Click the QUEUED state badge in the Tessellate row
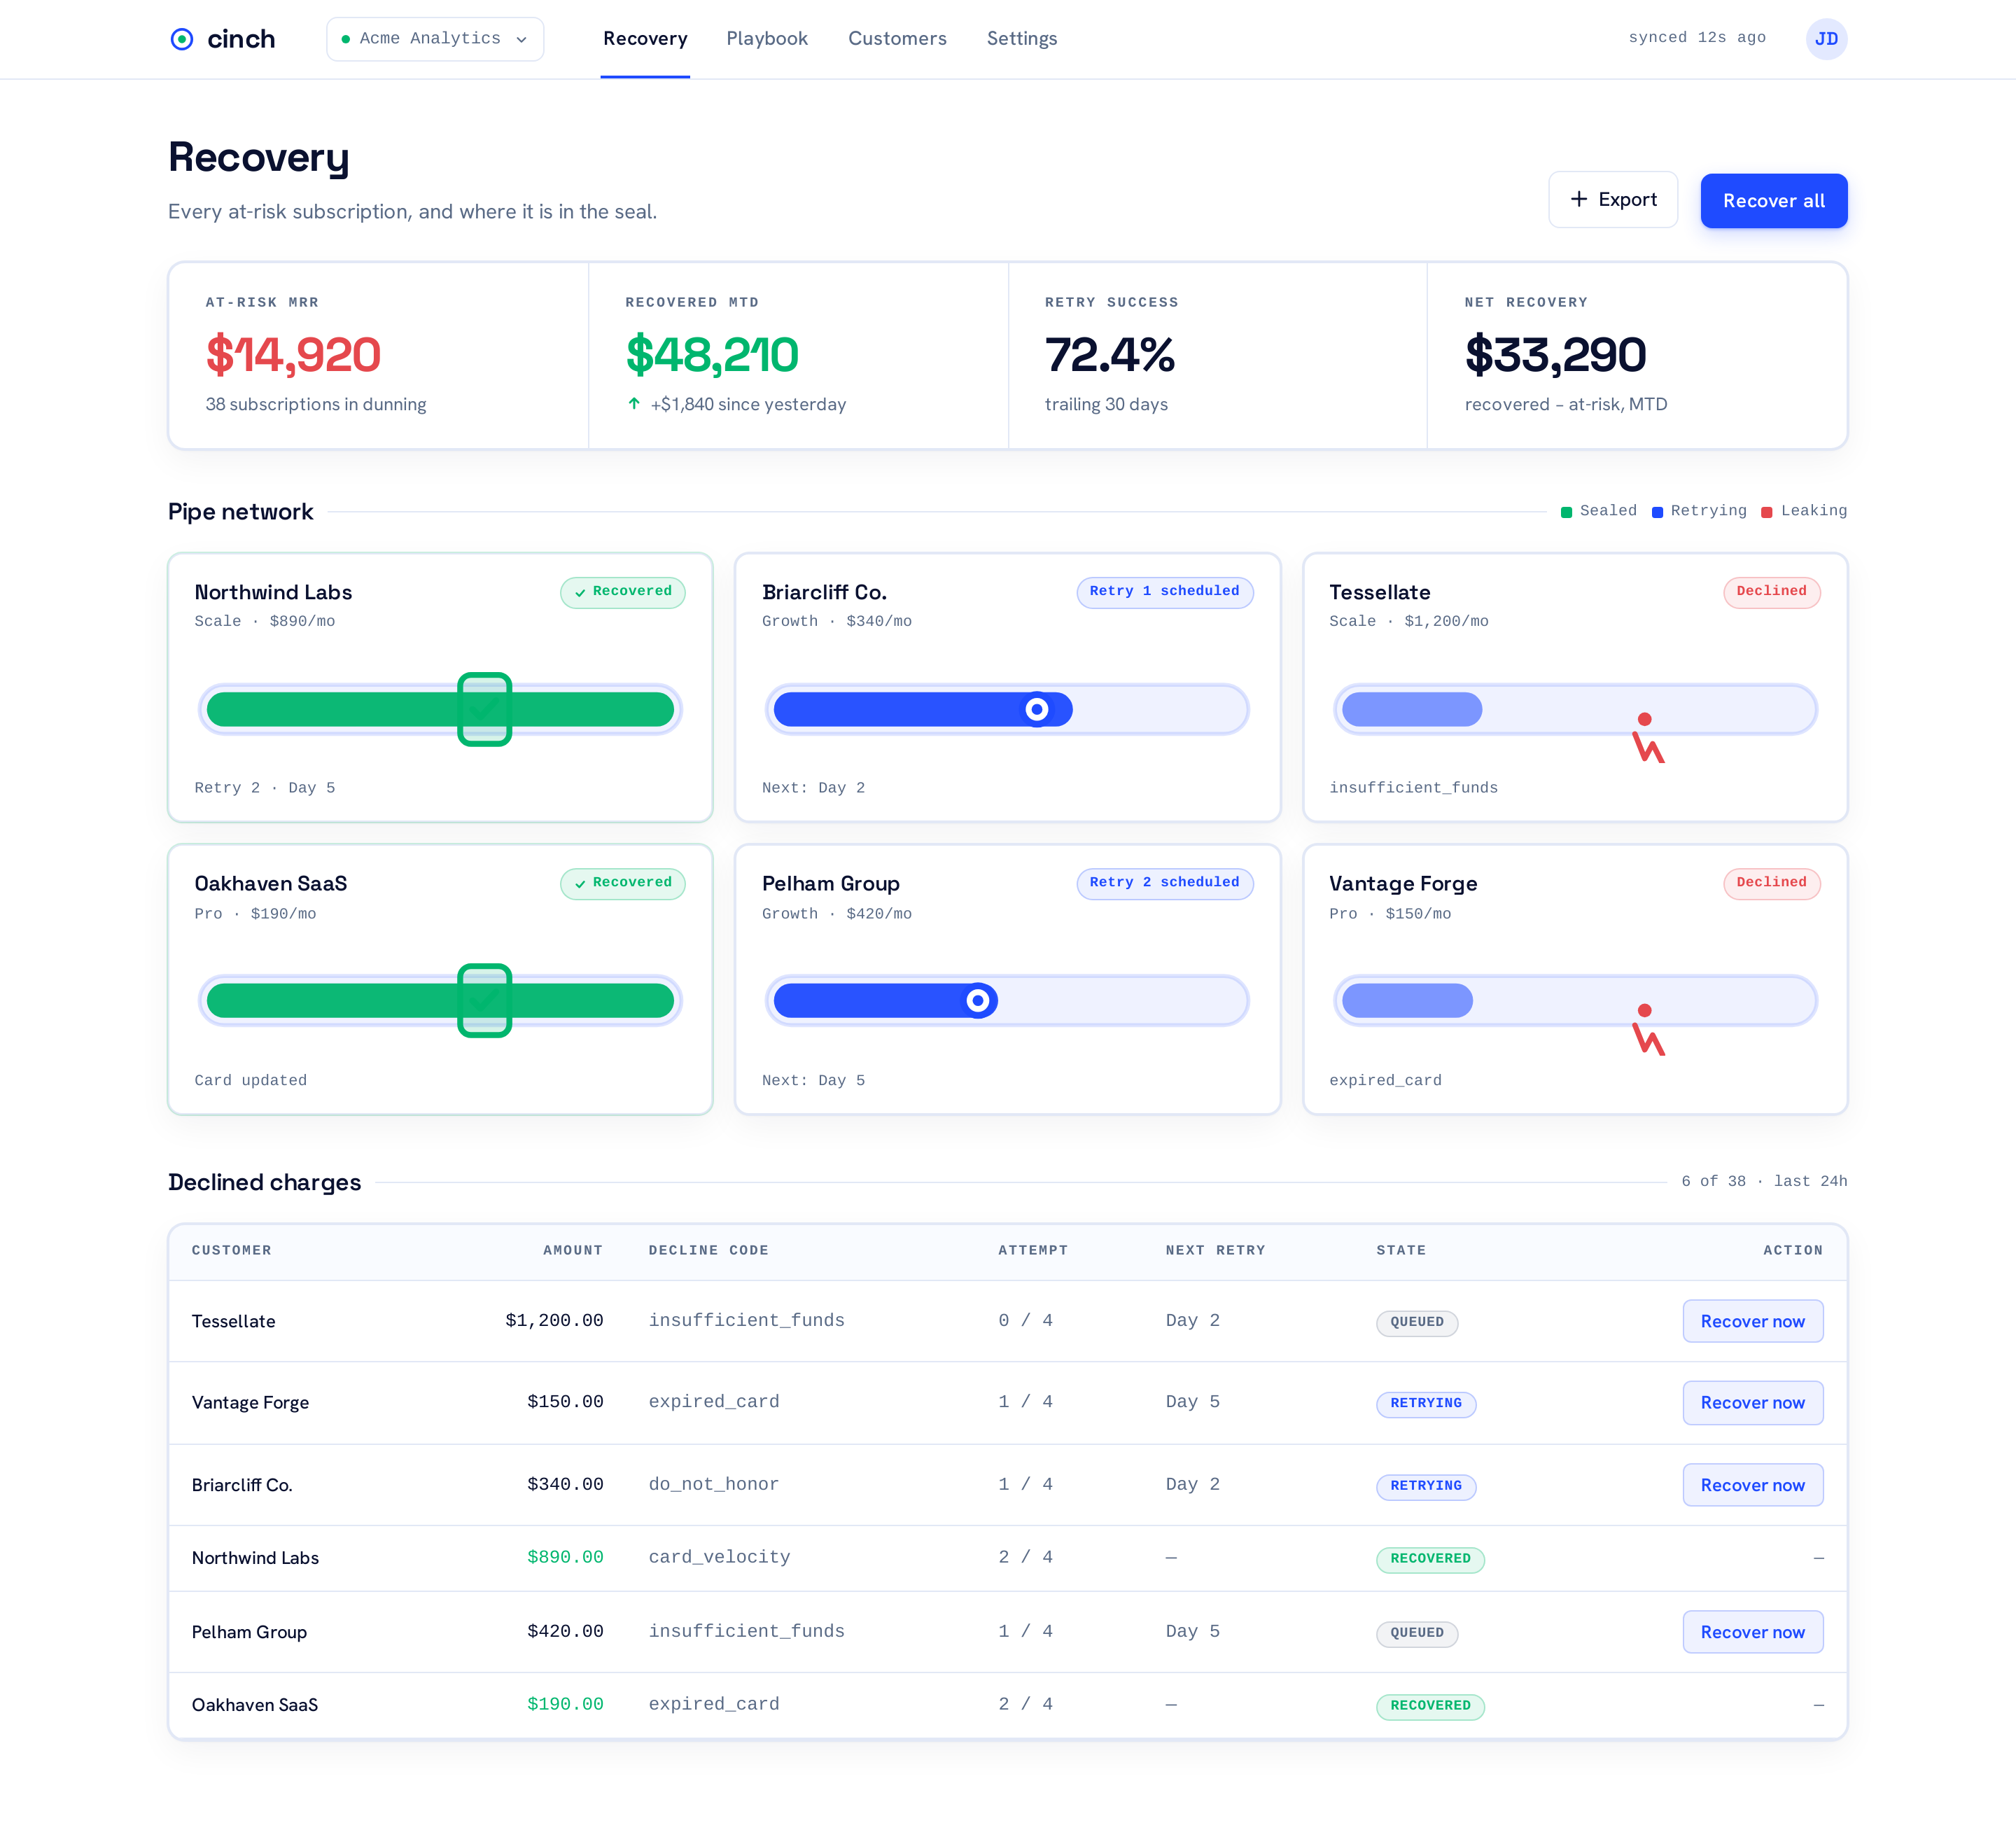The image size is (2016, 1830). click(1417, 1322)
